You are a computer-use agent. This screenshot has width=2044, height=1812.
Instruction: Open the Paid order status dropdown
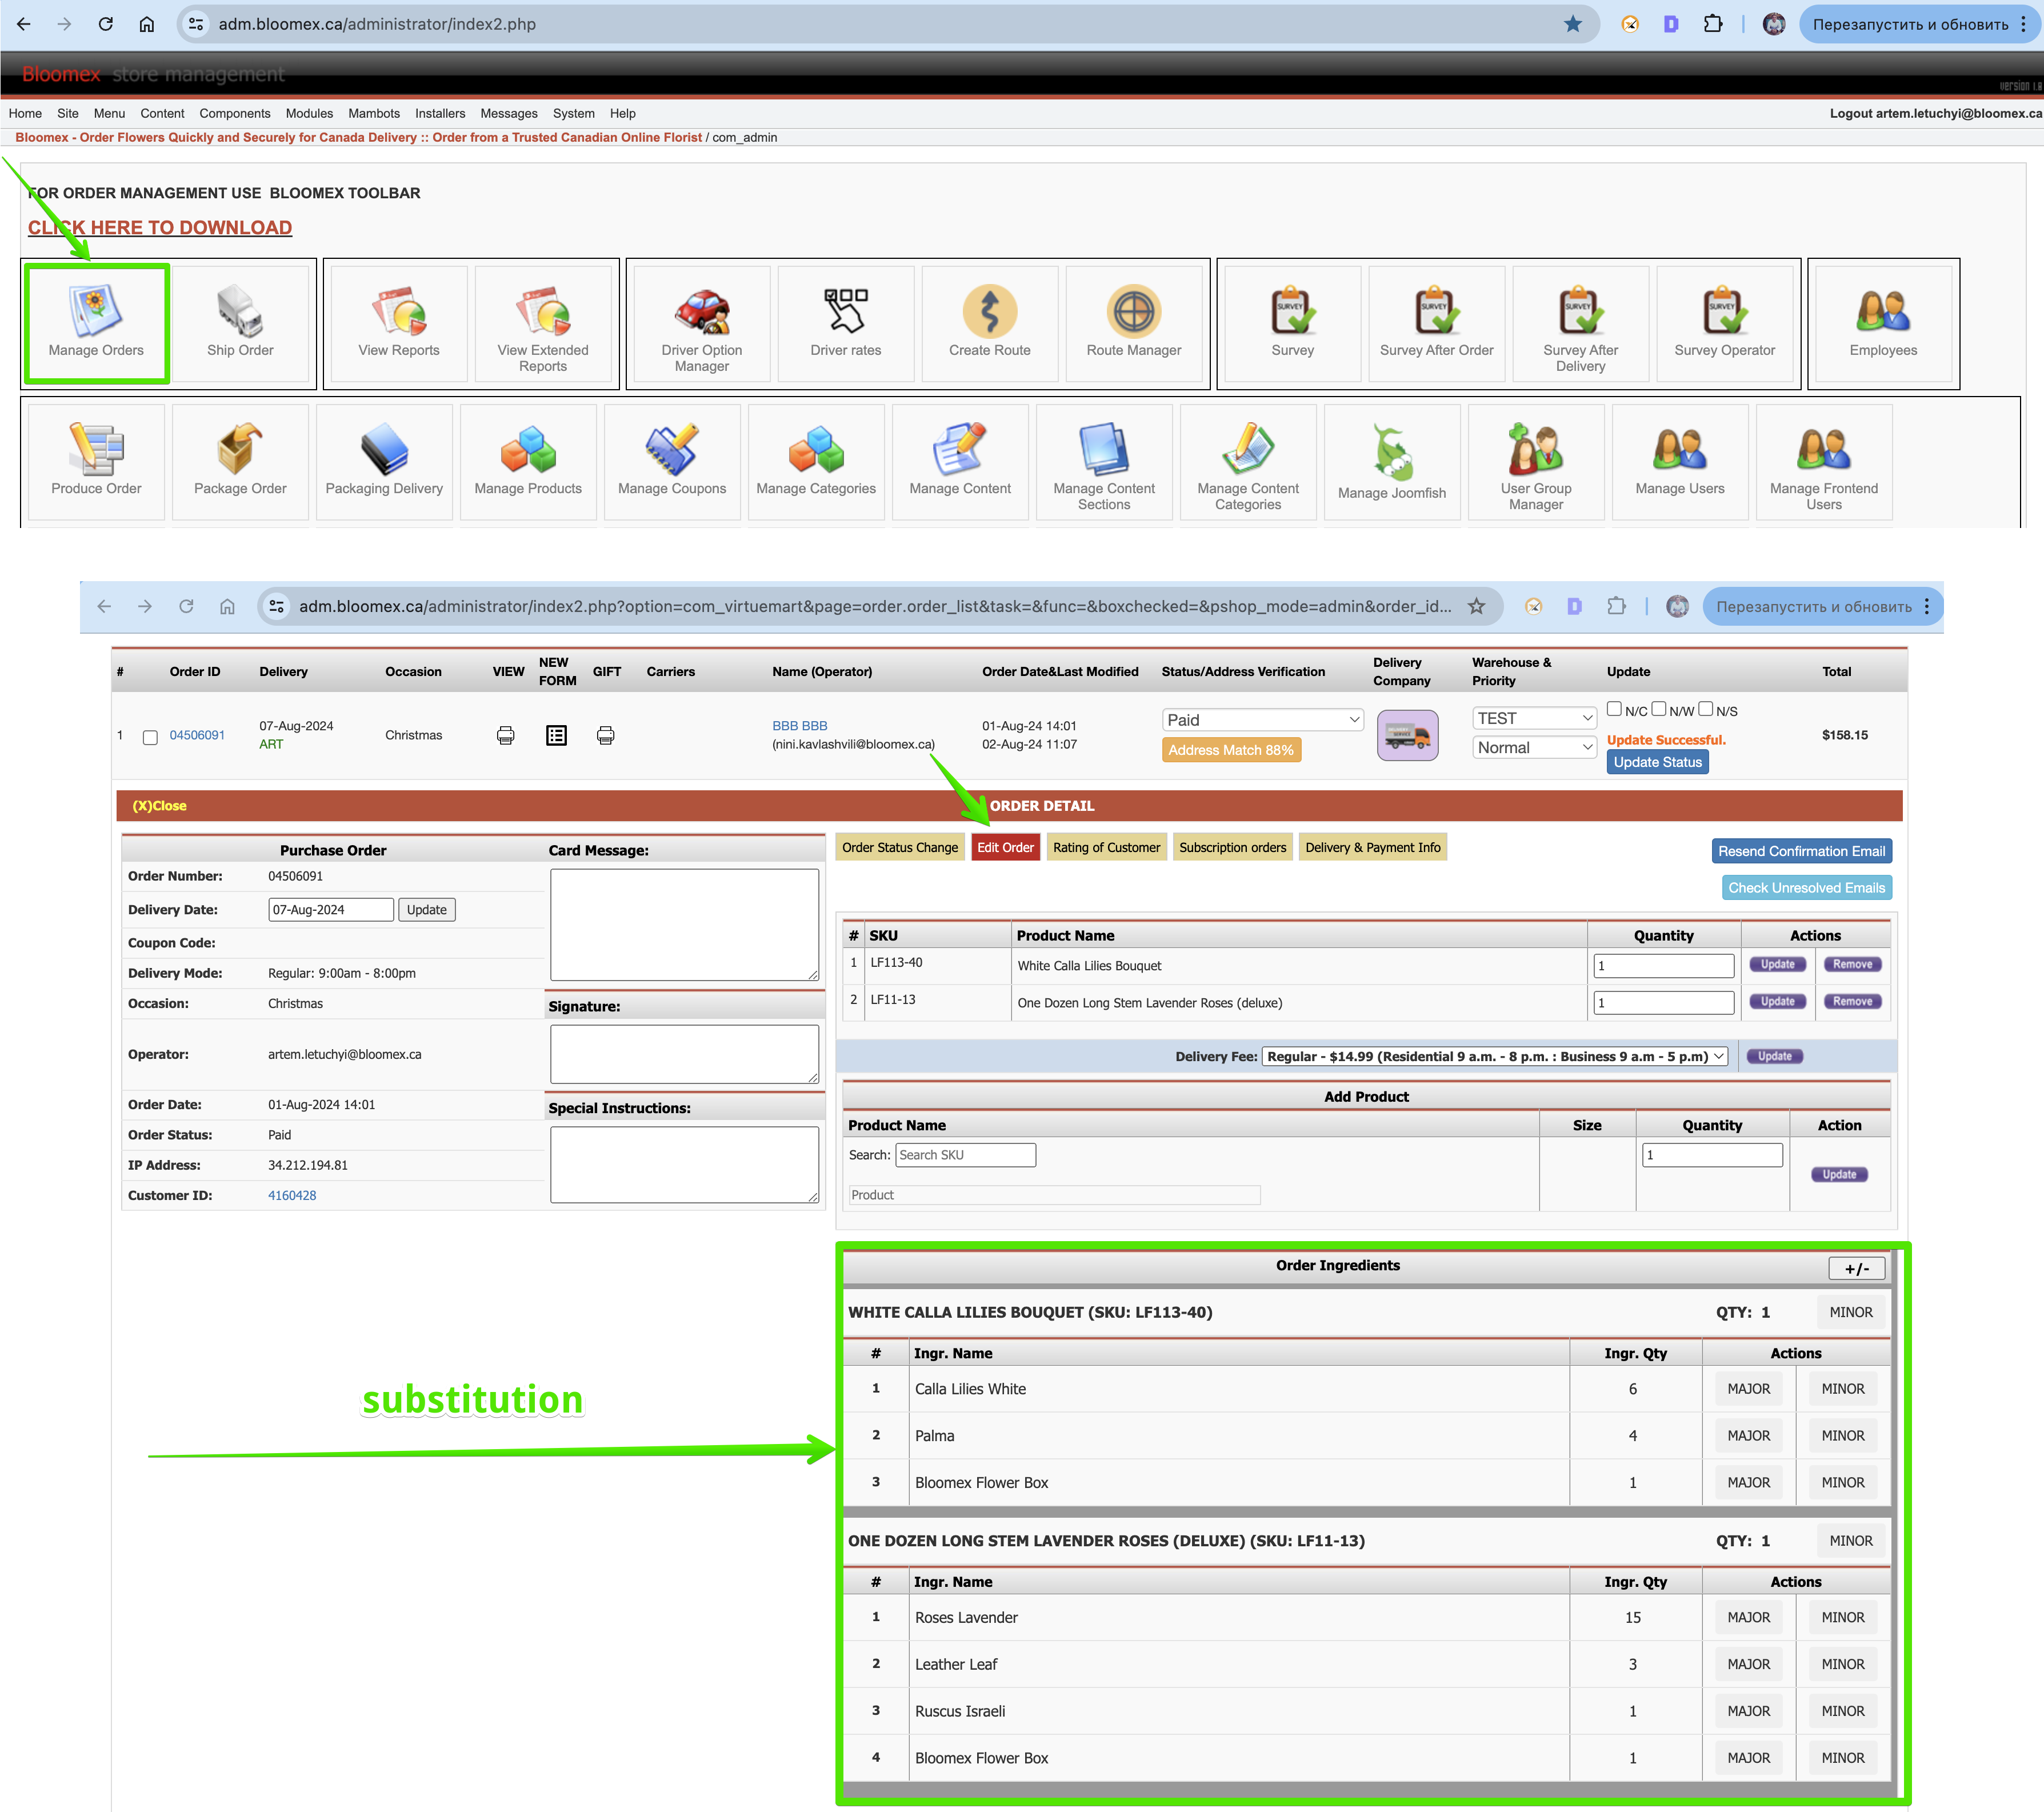(x=1263, y=720)
